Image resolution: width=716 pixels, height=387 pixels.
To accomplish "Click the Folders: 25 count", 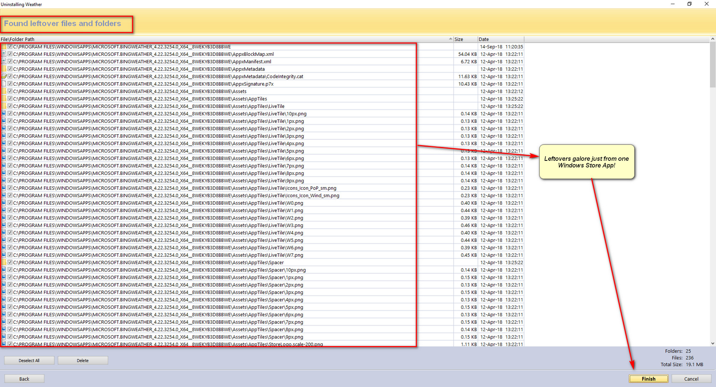I will 678,351.
